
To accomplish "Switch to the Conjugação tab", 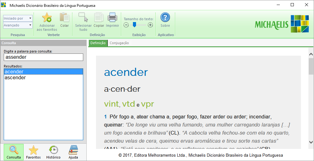I will coord(119,43).
